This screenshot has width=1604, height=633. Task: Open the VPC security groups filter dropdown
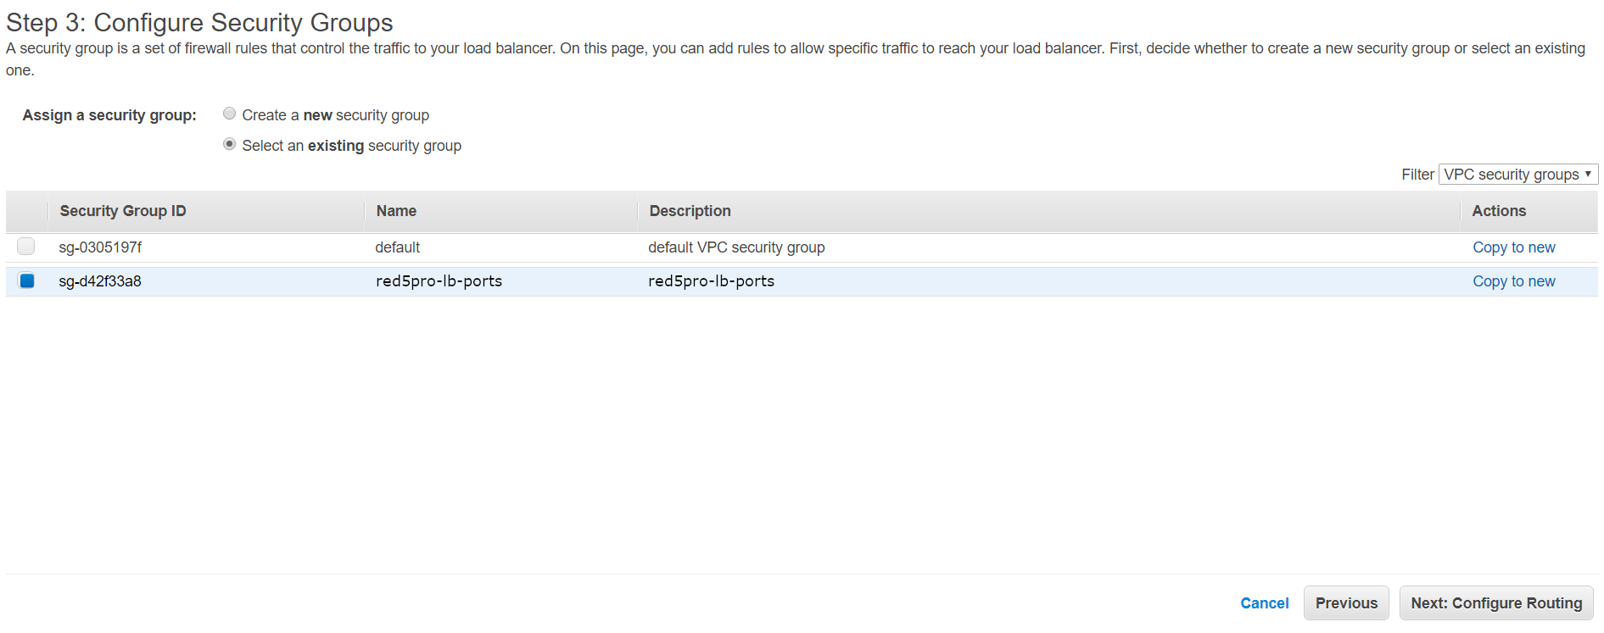pyautogui.click(x=1517, y=174)
